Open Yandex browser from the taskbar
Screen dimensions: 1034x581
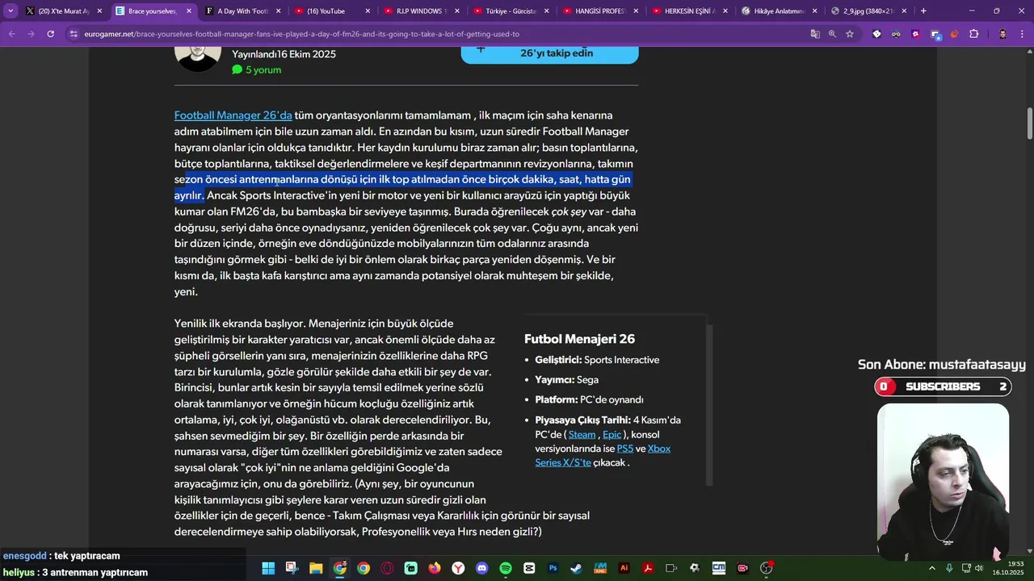click(x=458, y=568)
